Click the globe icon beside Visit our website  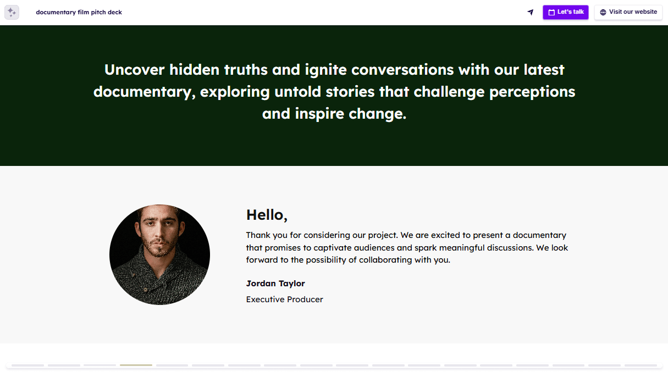(x=603, y=12)
